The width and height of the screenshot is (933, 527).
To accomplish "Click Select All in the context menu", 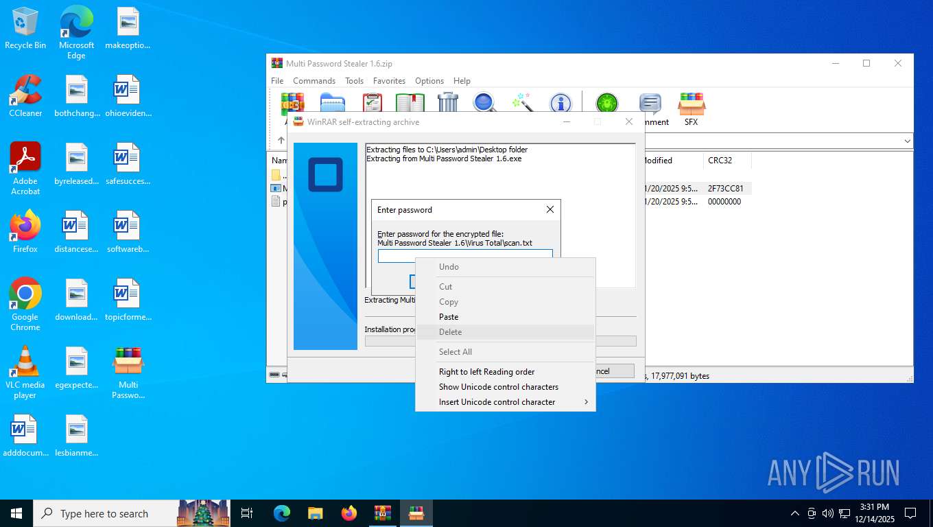I will [x=506, y=352].
